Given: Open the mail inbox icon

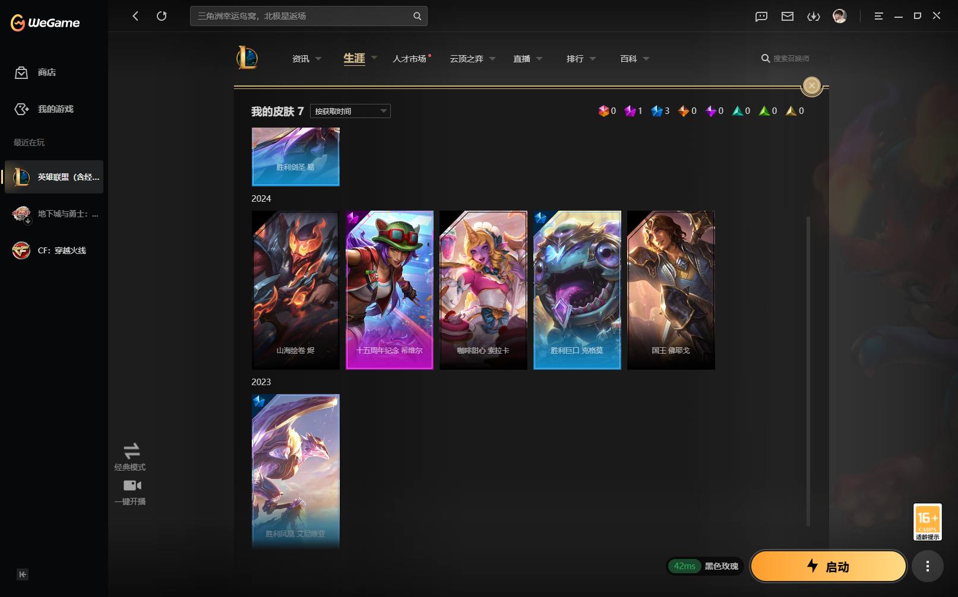Looking at the screenshot, I should [788, 17].
